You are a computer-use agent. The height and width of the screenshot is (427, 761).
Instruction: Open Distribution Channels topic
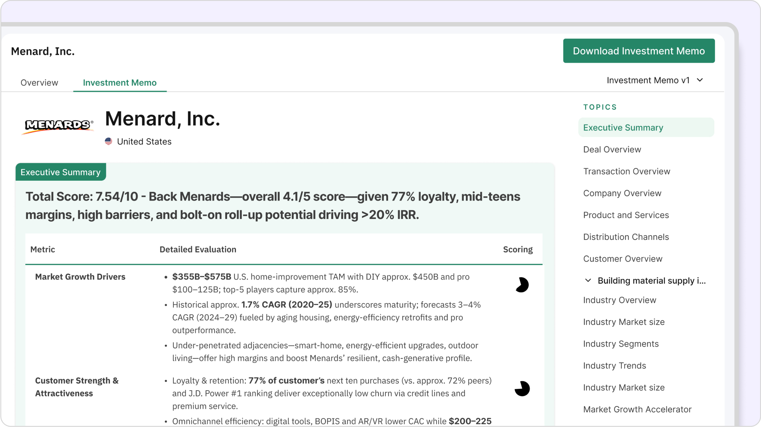626,237
